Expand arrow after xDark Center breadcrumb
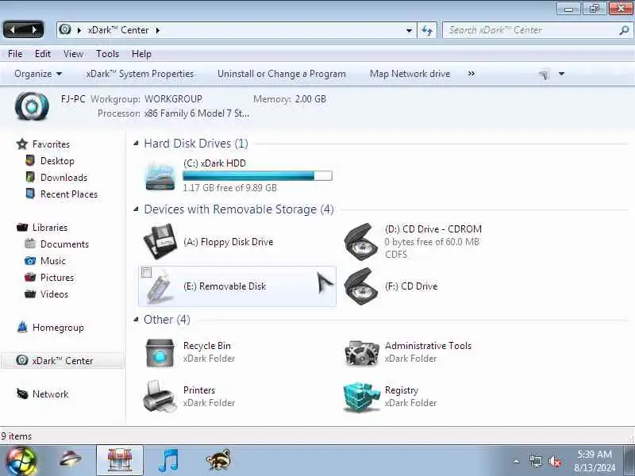Screen dimensions: 635x476 pyautogui.click(x=158, y=30)
